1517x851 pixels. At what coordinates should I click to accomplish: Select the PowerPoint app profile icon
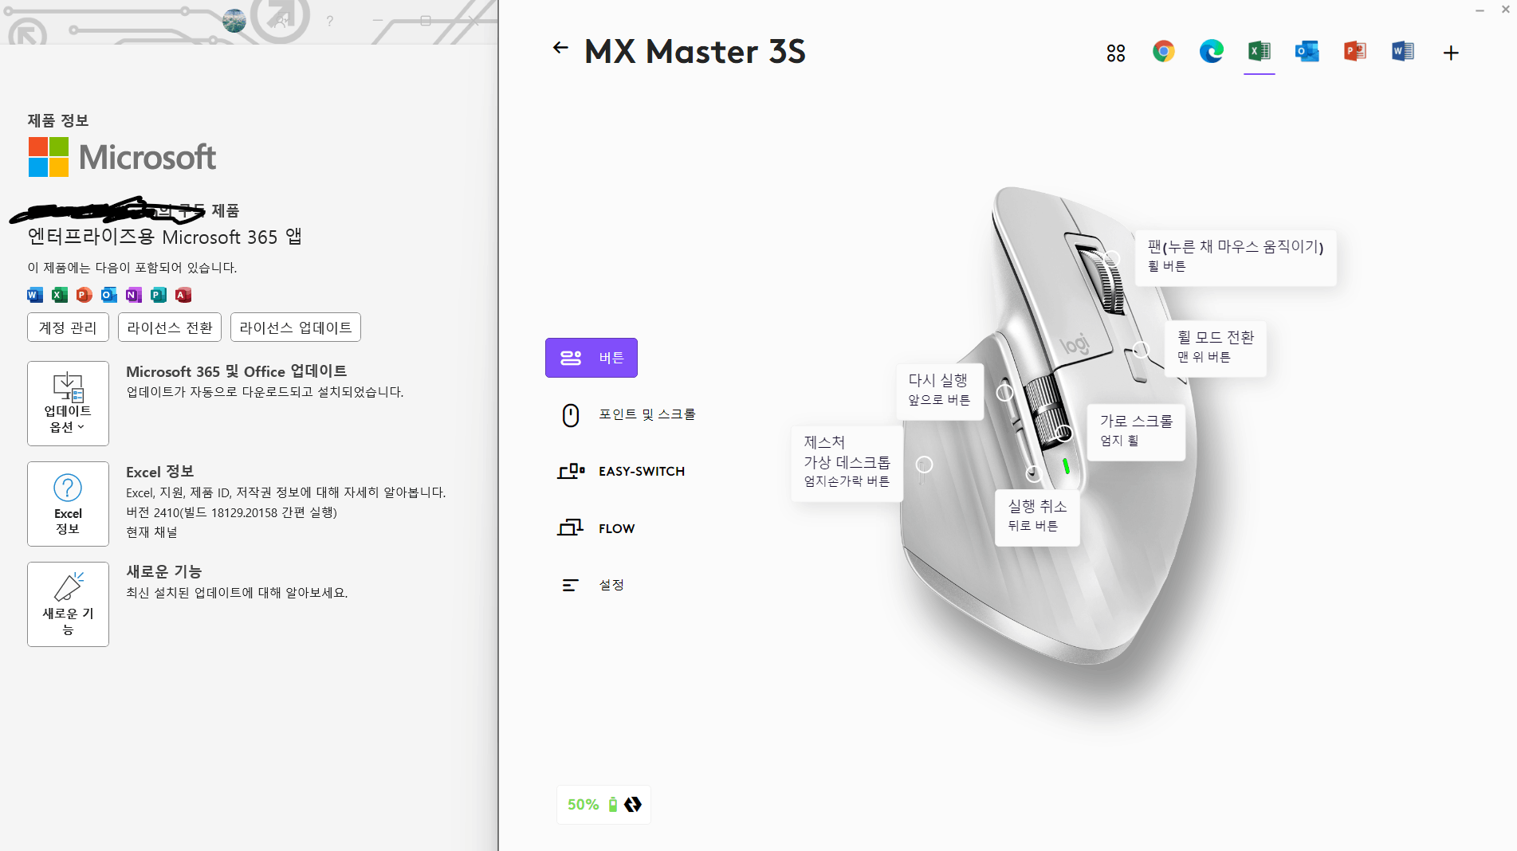1354,52
